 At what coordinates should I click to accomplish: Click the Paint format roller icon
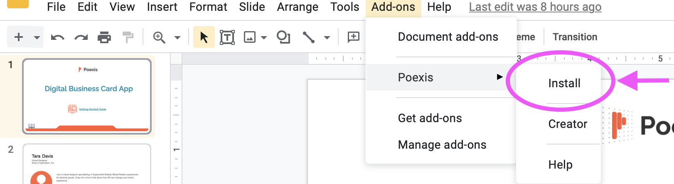click(128, 37)
